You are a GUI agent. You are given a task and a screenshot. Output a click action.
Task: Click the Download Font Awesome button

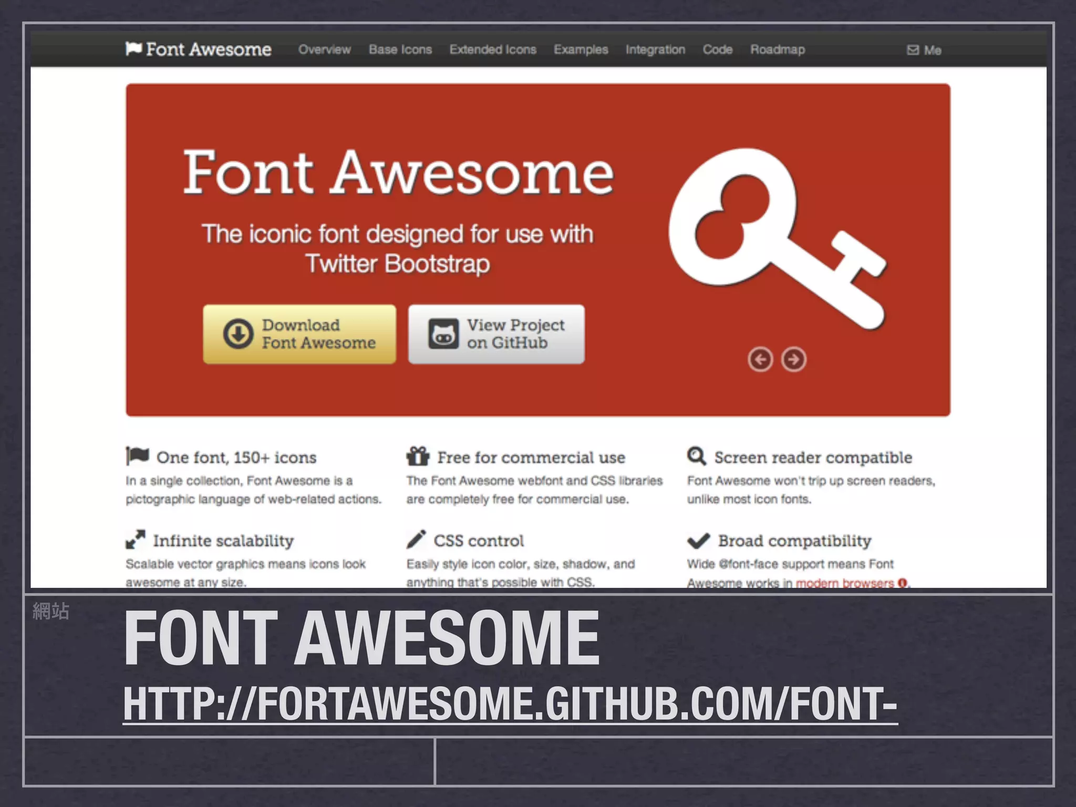[x=299, y=334]
